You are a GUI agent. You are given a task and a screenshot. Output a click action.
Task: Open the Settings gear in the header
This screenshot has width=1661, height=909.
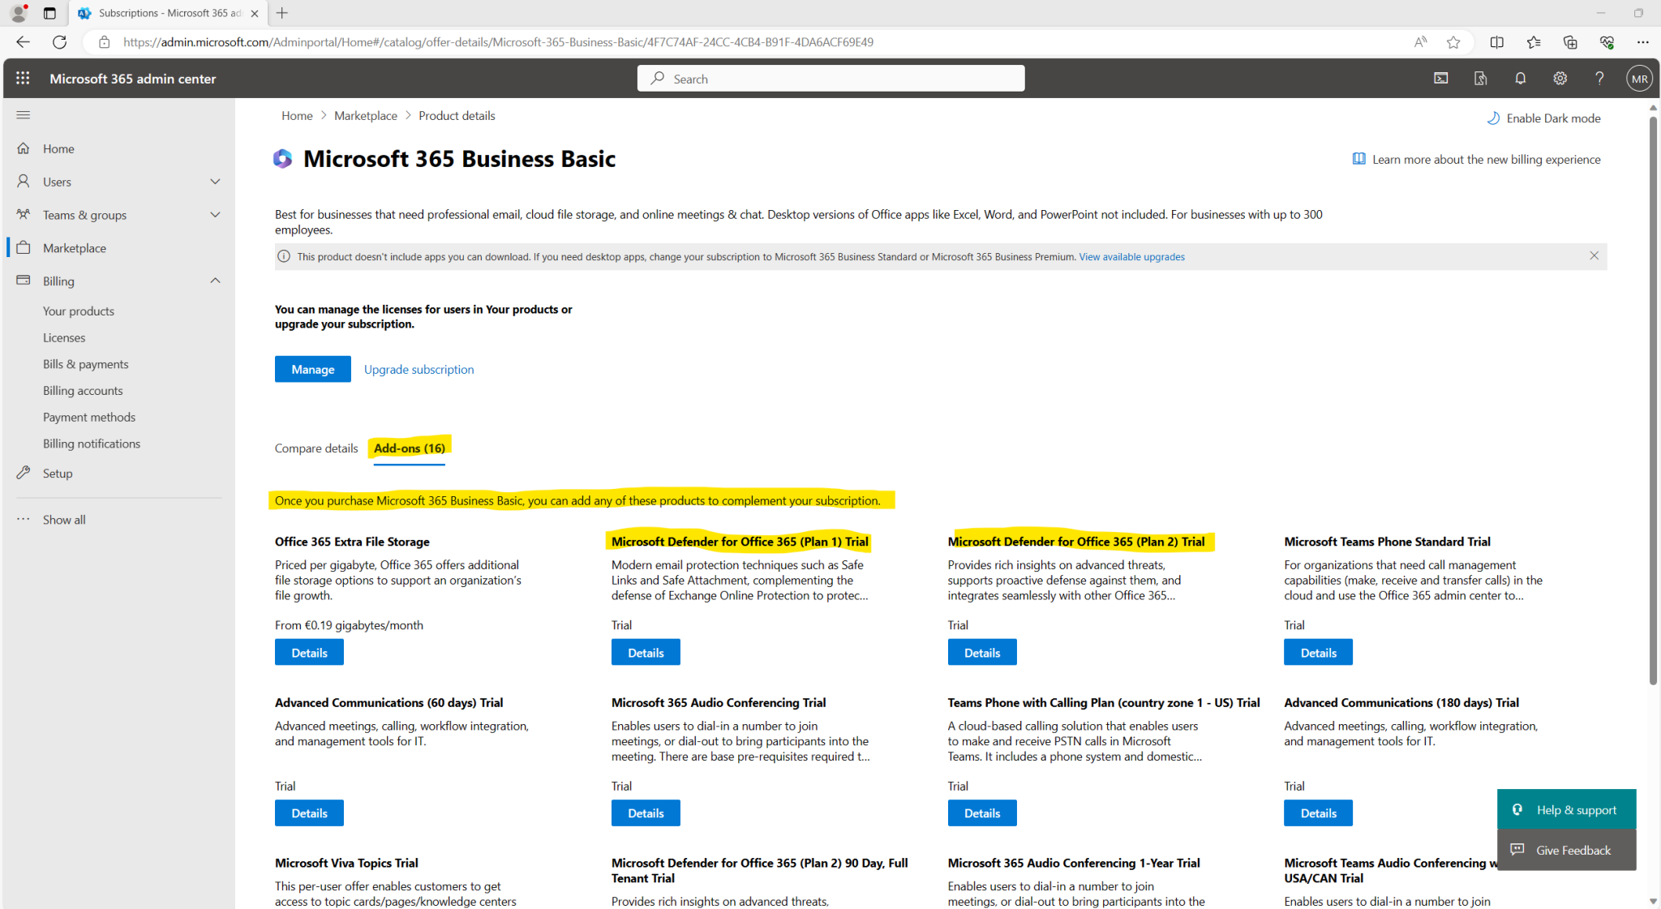click(x=1560, y=78)
